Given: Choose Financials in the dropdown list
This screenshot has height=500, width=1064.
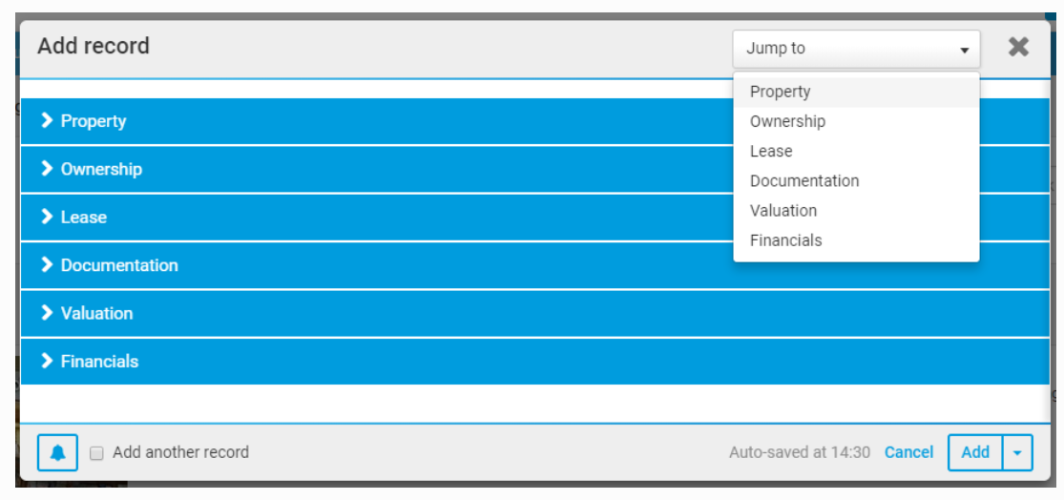Looking at the screenshot, I should (785, 240).
